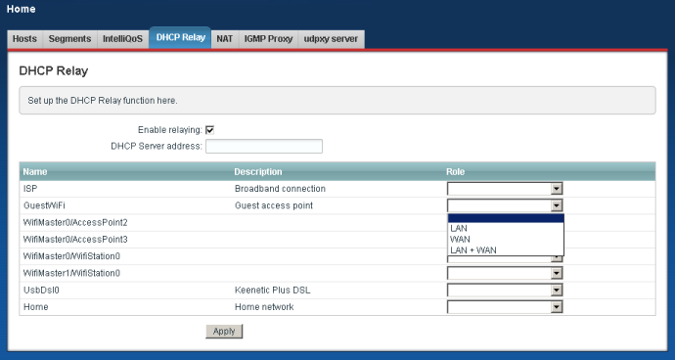The height and width of the screenshot is (360, 675).
Task: Choose LAN in the open role list
Action: pyautogui.click(x=506, y=228)
